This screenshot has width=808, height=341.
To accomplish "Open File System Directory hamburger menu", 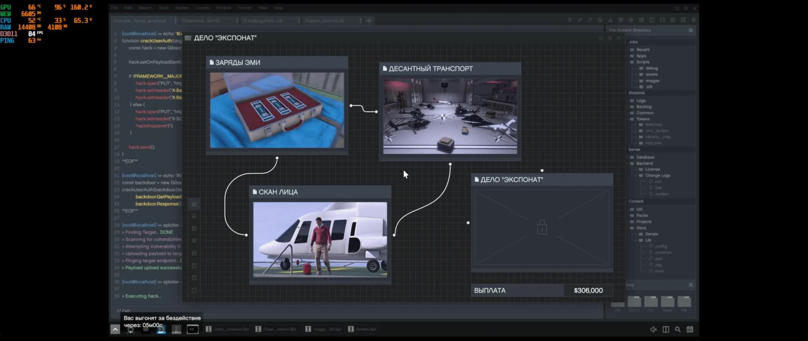I will pyautogui.click(x=691, y=30).
